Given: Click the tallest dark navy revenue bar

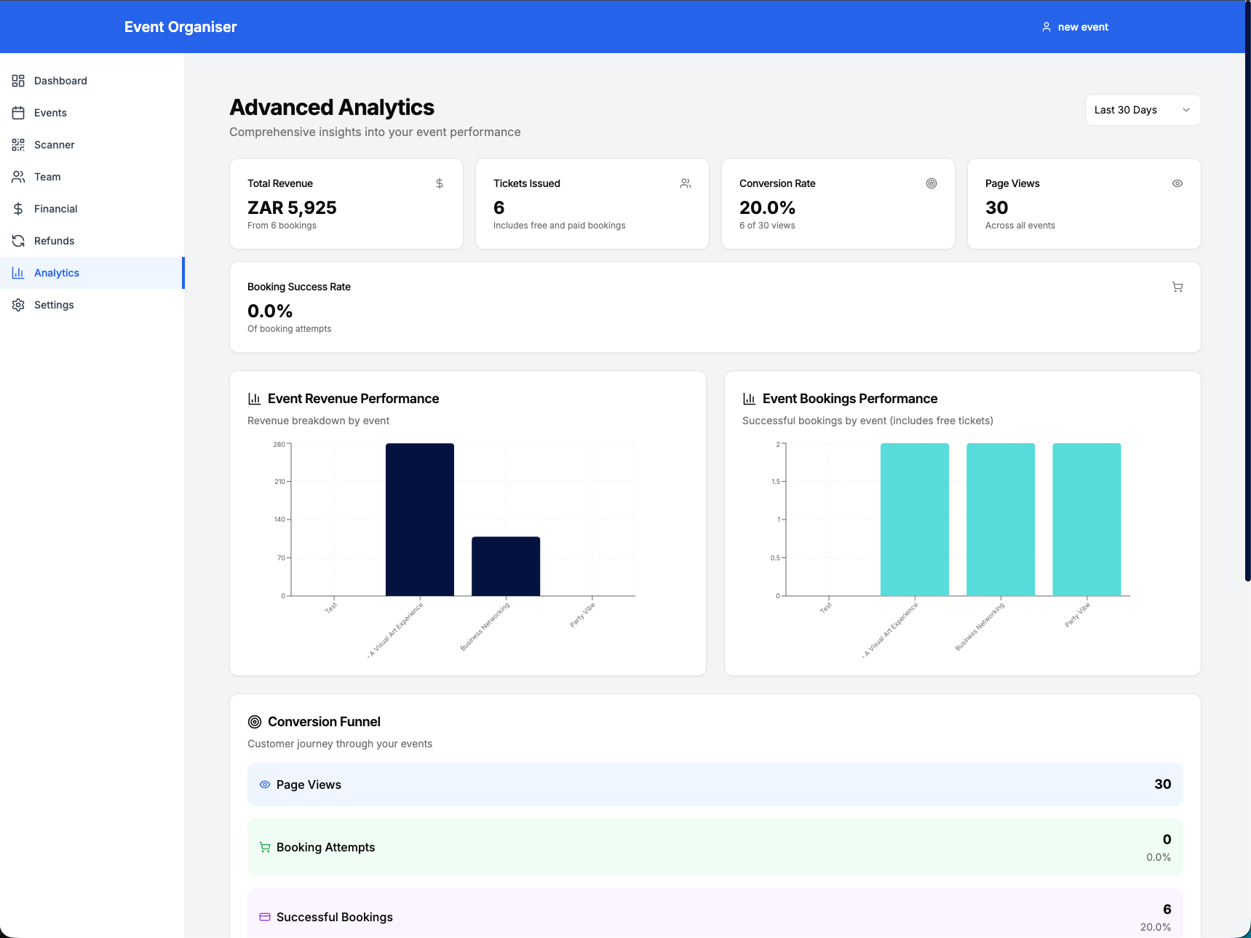Looking at the screenshot, I should pyautogui.click(x=420, y=520).
